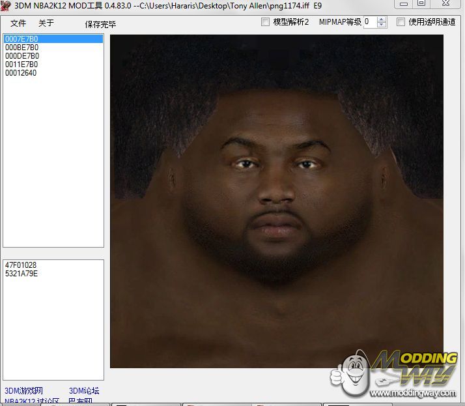Toggle the 使用透明通道 checkbox
Image resolution: width=465 pixels, height=406 pixels.
click(401, 22)
